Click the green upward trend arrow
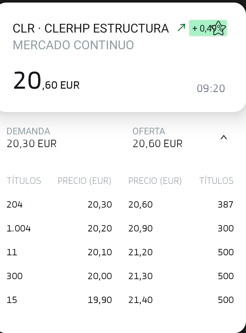Viewport: 246px width, 333px height. (x=181, y=27)
